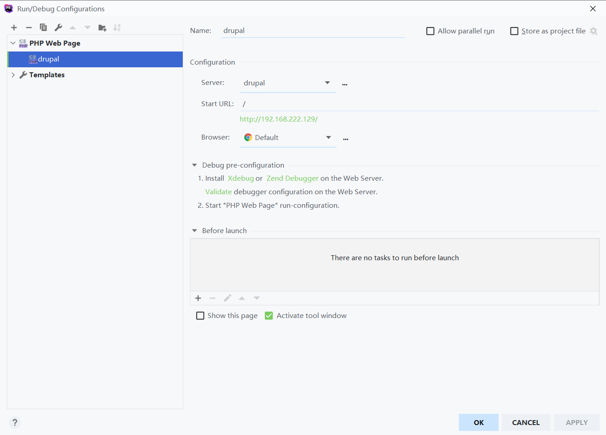Viewport: 606px width, 435px height.
Task: Open the Browser Default dropdown
Action: point(288,138)
